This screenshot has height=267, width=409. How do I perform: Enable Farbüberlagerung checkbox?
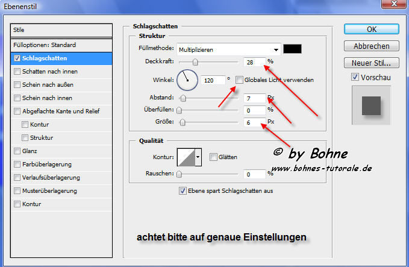17,164
